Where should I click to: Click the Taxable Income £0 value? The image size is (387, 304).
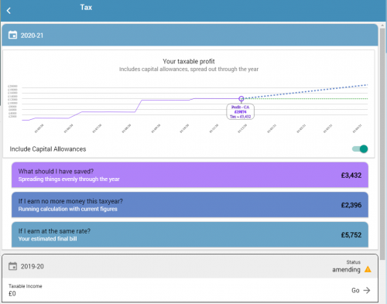12,293
